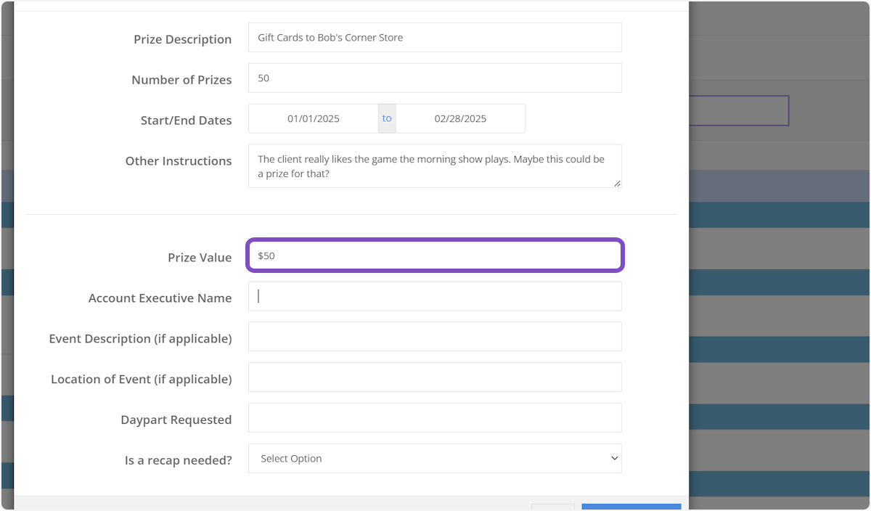Screen dimensions: 871x511
Task: Click the 'Account Executive Name' label
Action: click(x=160, y=298)
